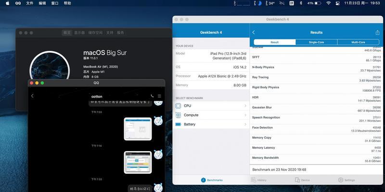This screenshot has width=385, height=192.
Task: Switch to 储存空间 tab in About This Mac
Action: (x=95, y=33)
